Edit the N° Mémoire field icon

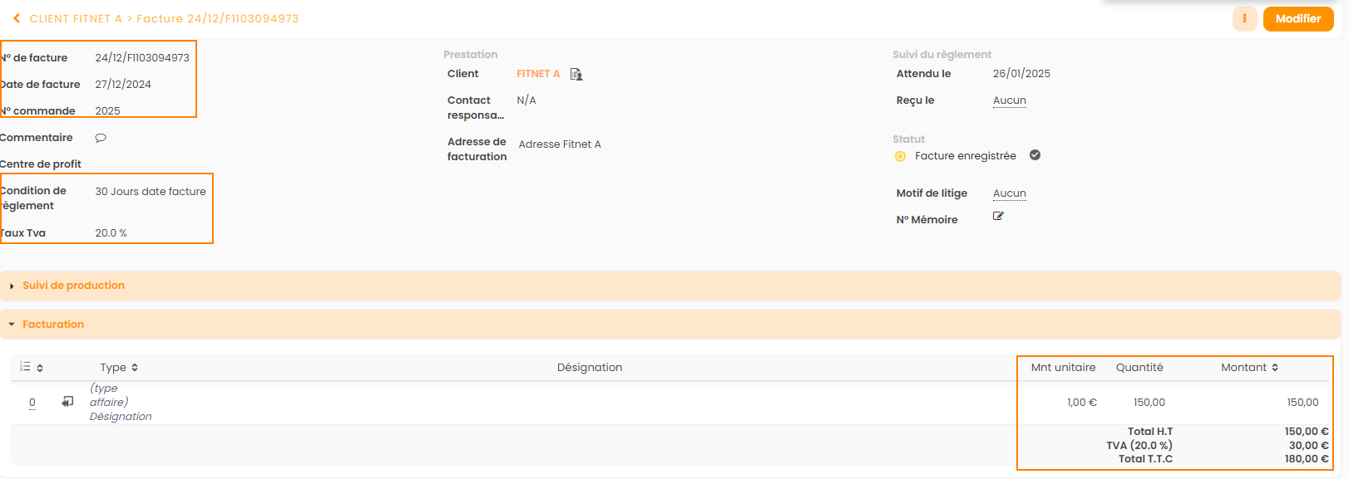(x=998, y=216)
